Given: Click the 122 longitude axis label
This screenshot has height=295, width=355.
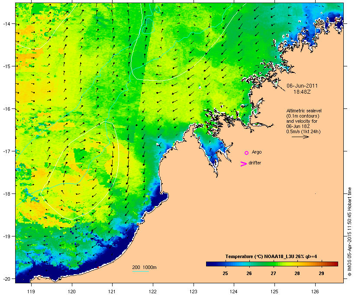Looking at the screenshot, I should click(153, 292).
